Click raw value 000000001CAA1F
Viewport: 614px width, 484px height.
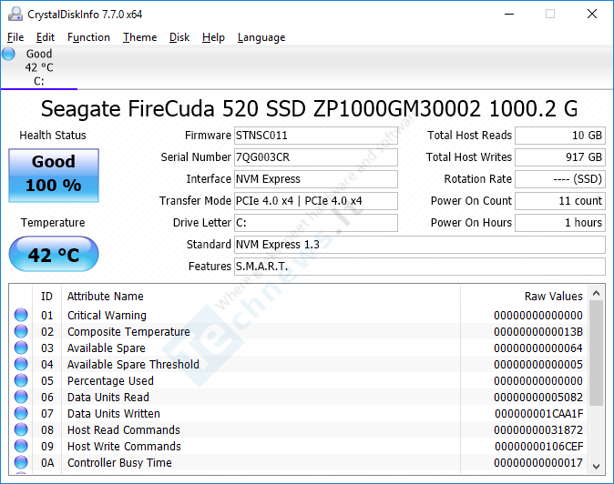click(538, 414)
